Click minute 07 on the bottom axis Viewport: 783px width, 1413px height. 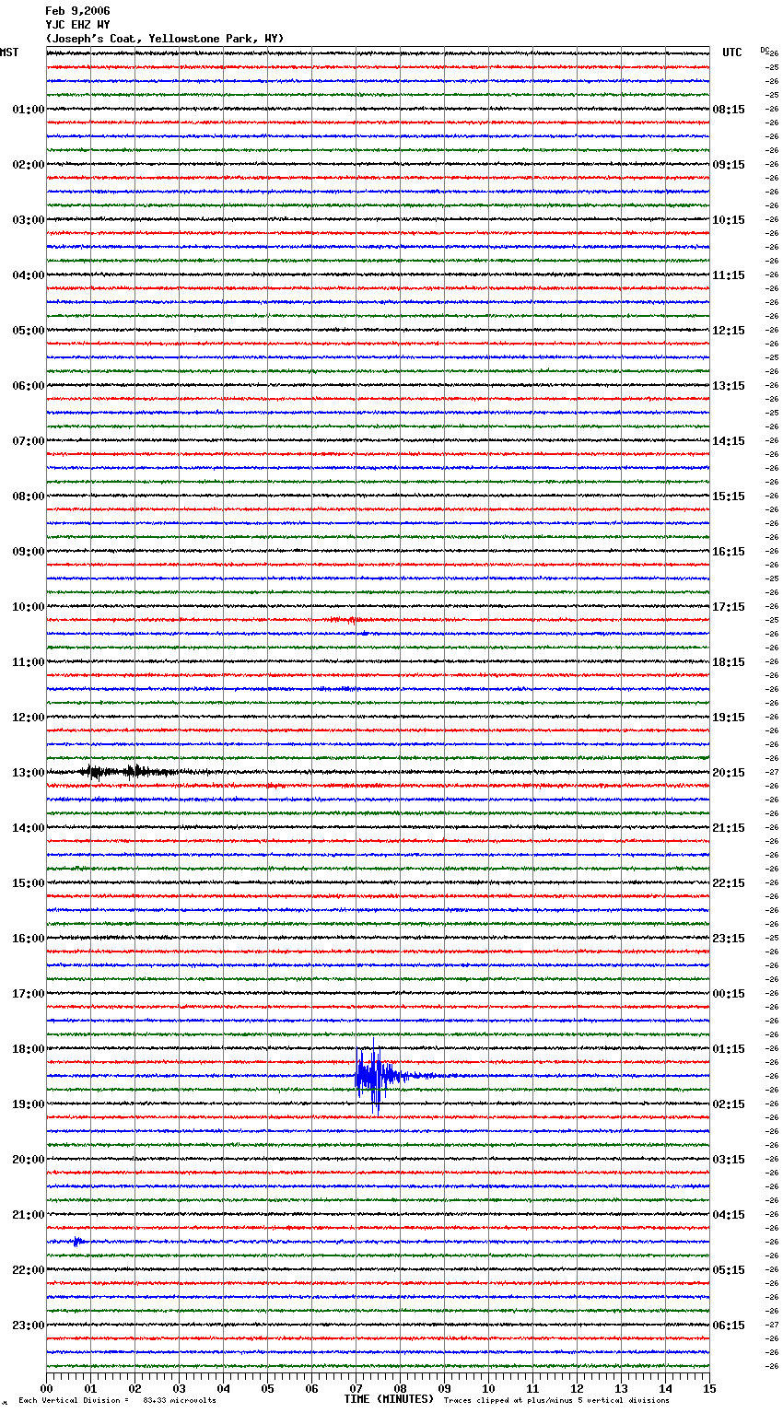tap(356, 1388)
